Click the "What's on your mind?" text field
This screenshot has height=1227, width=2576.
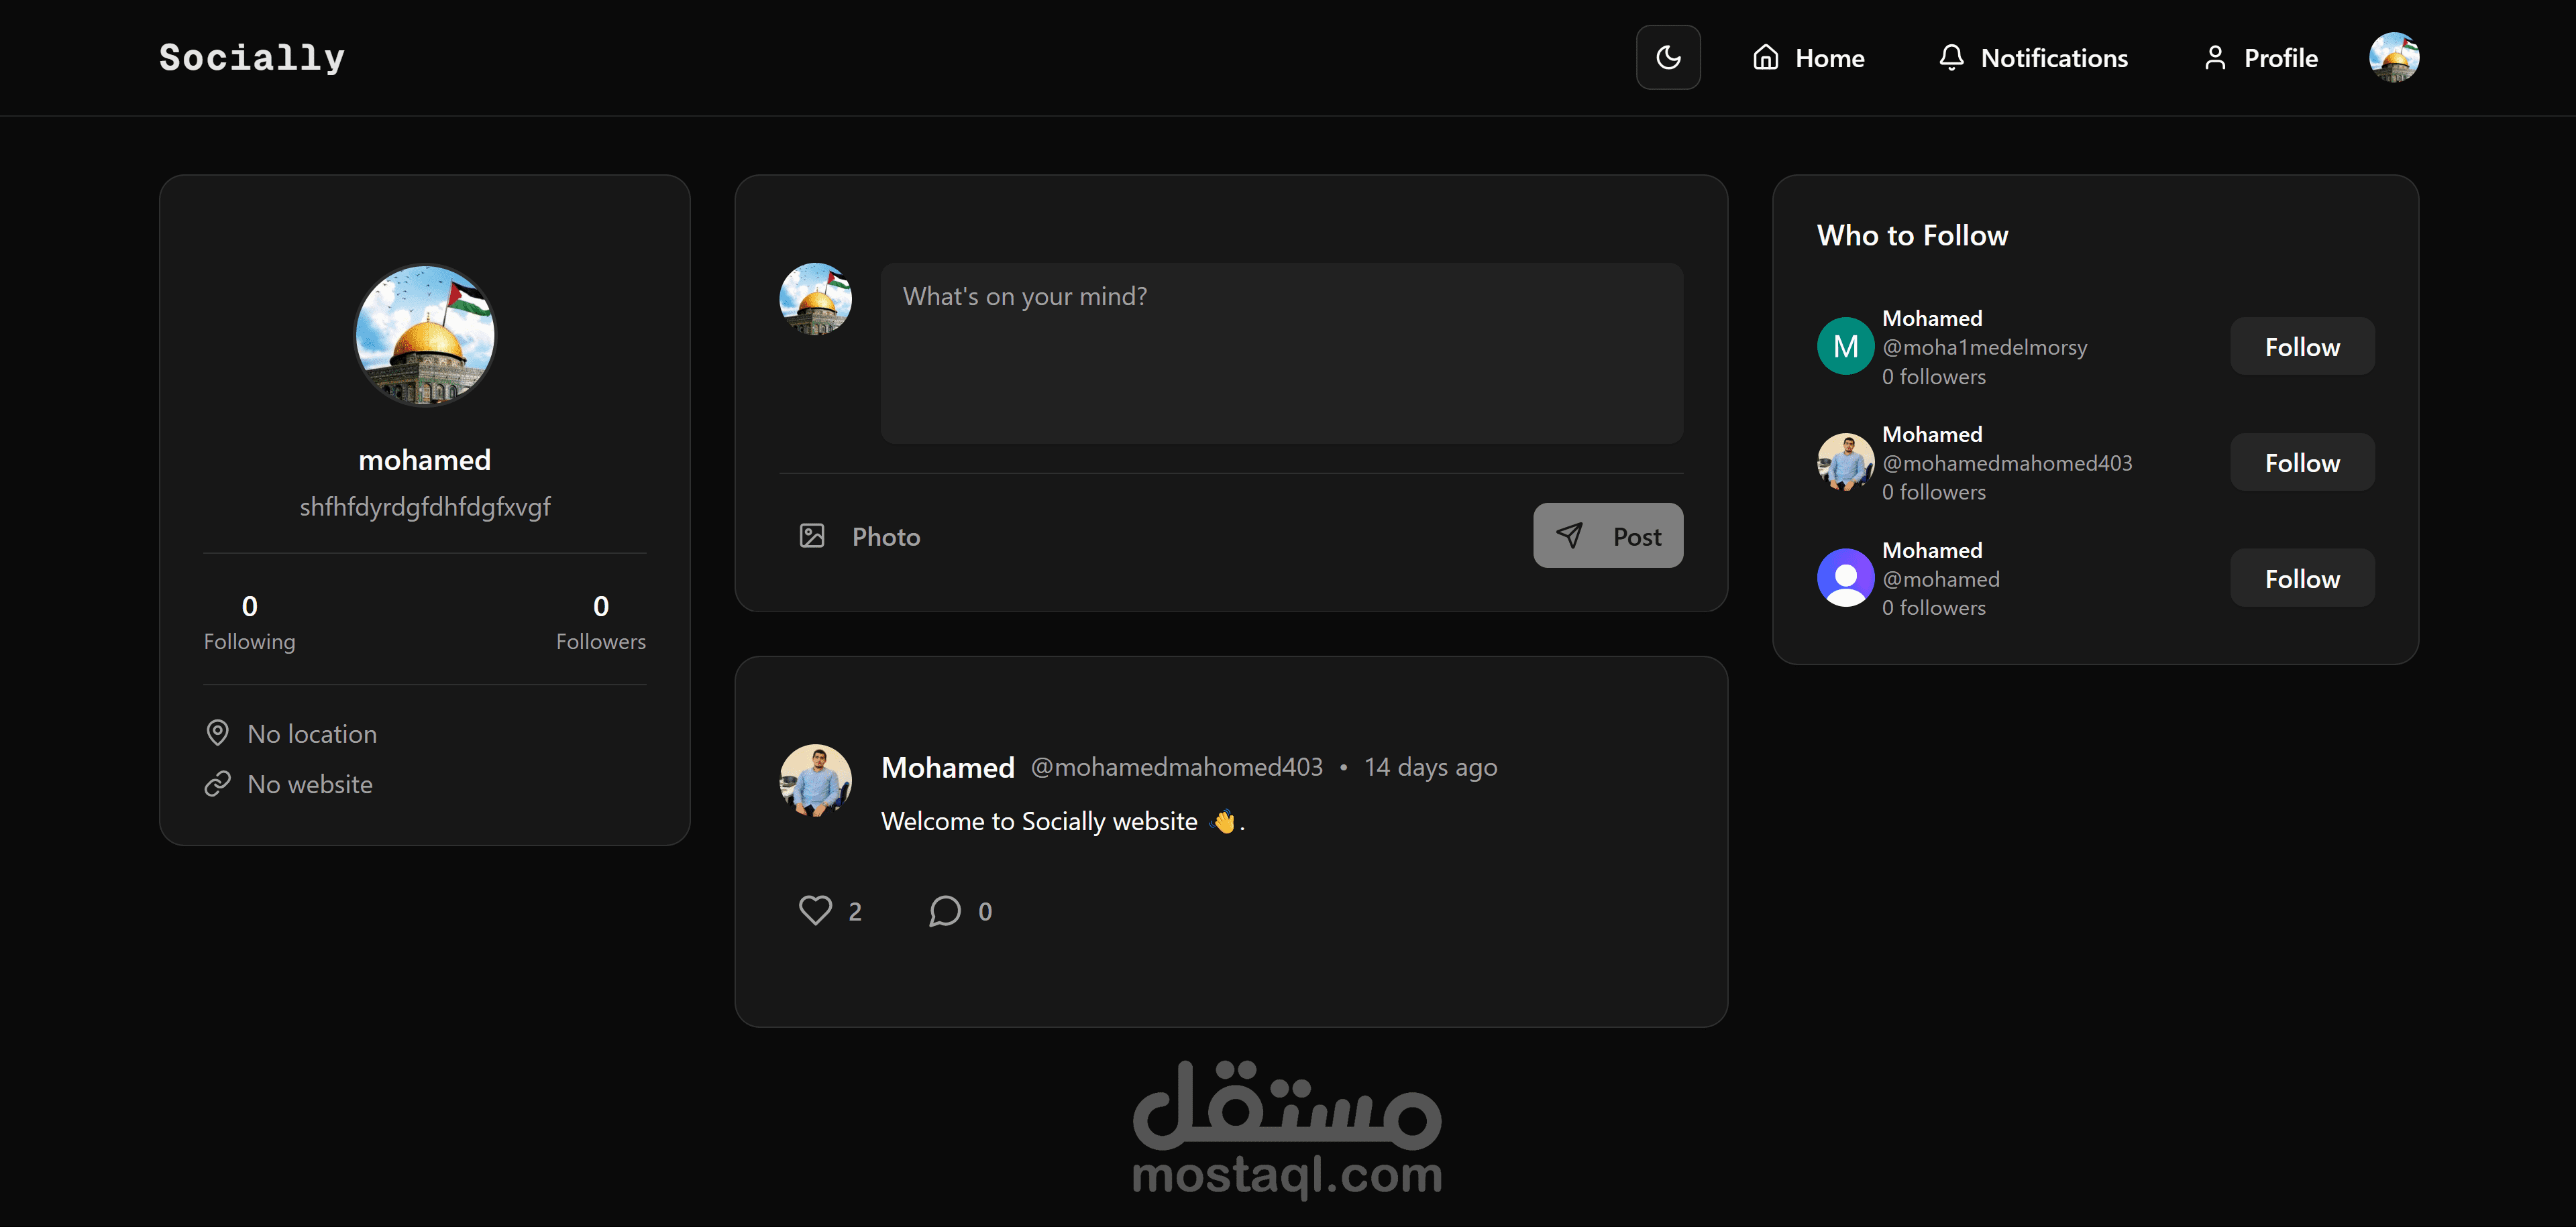1282,354
